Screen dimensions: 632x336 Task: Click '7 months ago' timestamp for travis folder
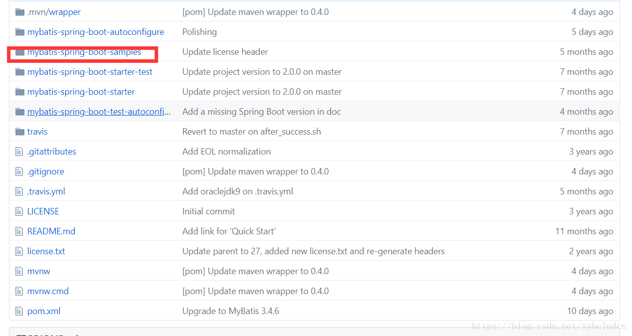(x=587, y=132)
